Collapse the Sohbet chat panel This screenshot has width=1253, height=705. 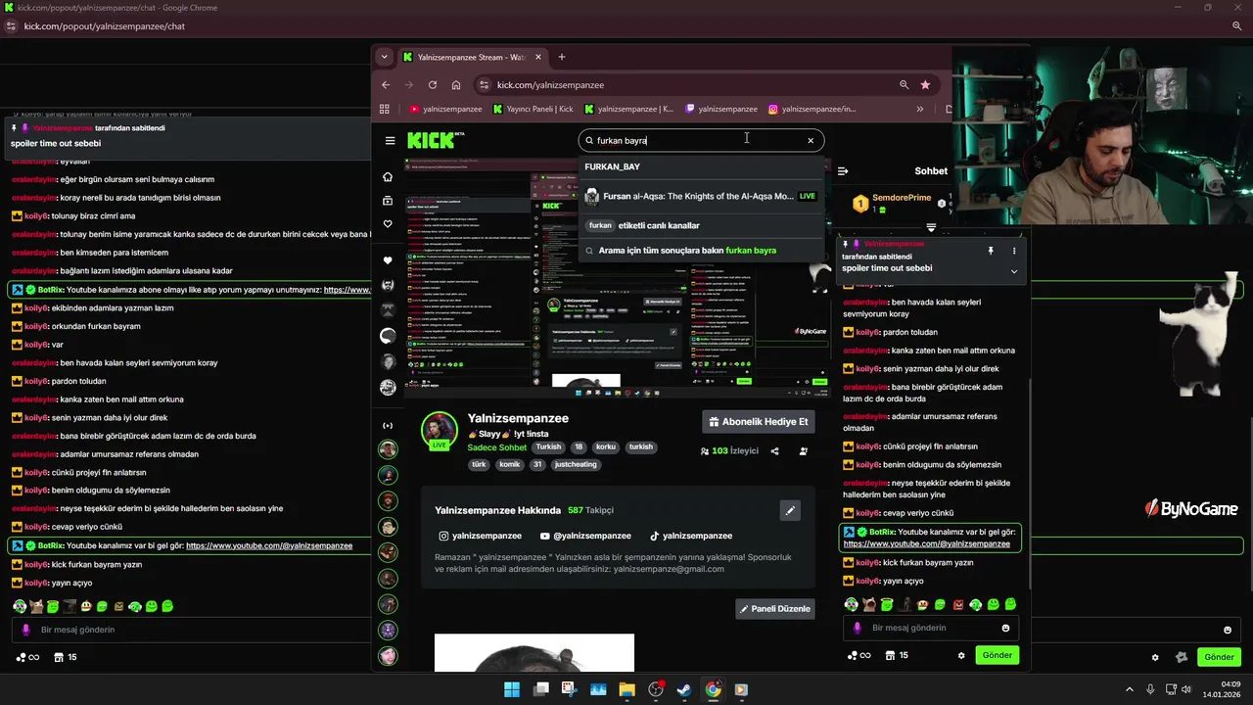tap(842, 170)
